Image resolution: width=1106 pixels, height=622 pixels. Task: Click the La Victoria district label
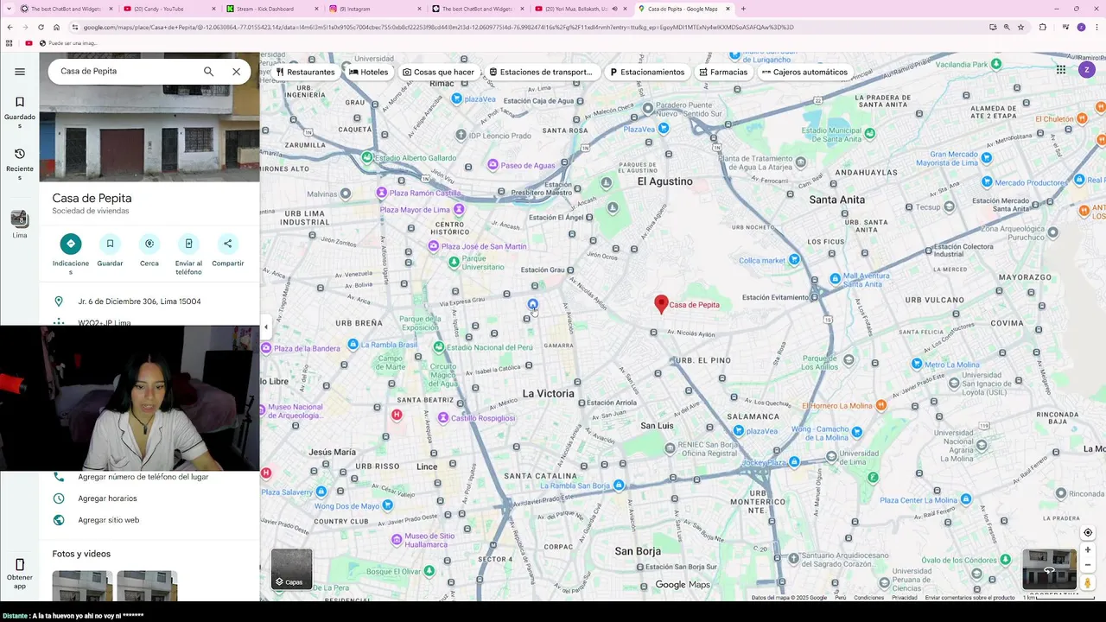pos(548,393)
